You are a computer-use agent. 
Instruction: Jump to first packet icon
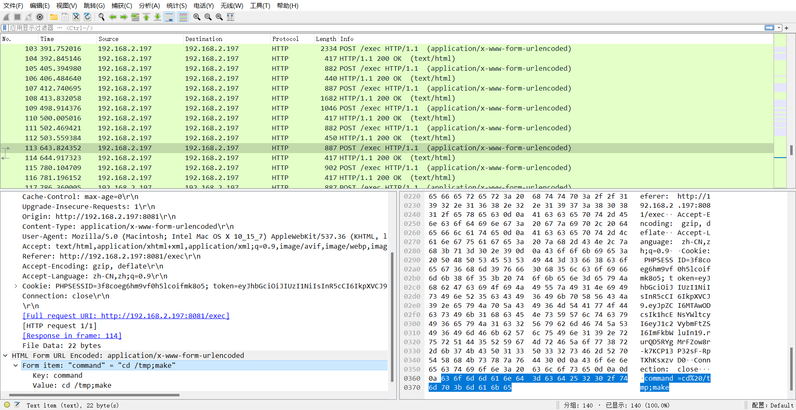coord(146,17)
